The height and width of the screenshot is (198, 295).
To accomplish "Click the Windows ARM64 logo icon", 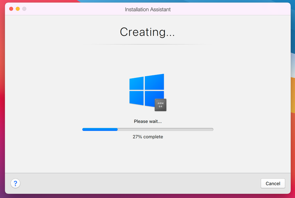I will (147, 92).
